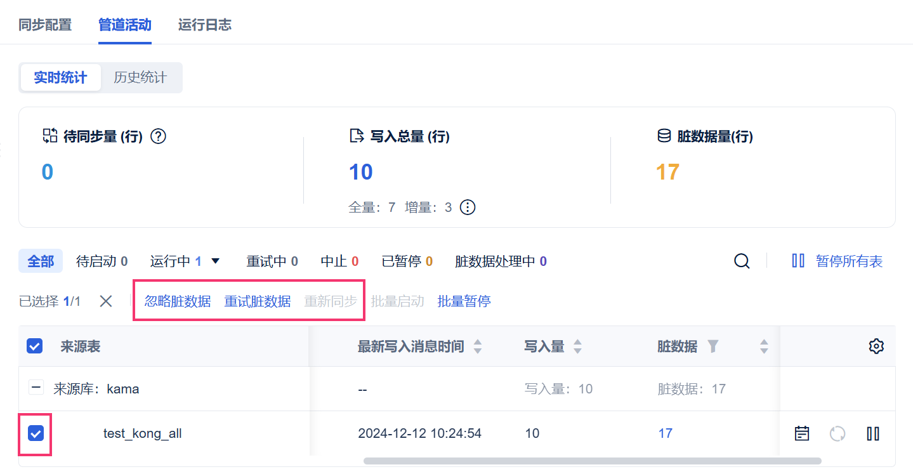913x474 pixels.
Task: Collapse the 来源库: kama group
Action: pos(37,388)
